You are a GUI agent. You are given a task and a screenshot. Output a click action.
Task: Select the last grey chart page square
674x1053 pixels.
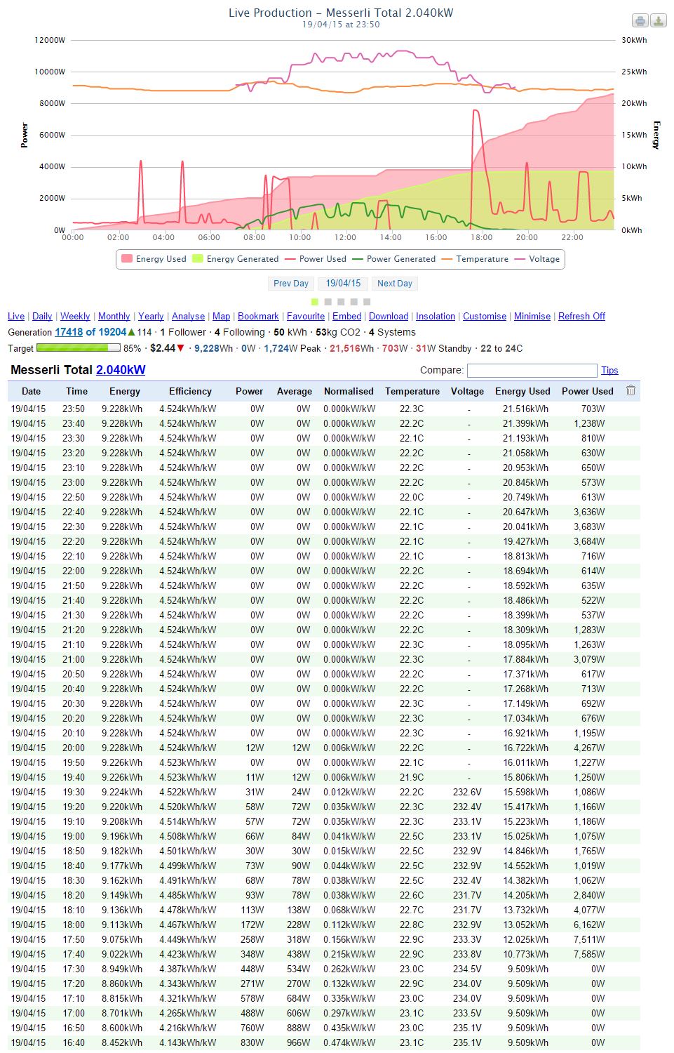click(x=367, y=302)
